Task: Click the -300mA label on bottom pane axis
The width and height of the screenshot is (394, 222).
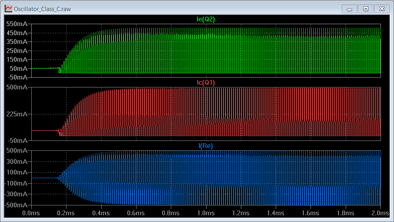Action: pos(16,194)
